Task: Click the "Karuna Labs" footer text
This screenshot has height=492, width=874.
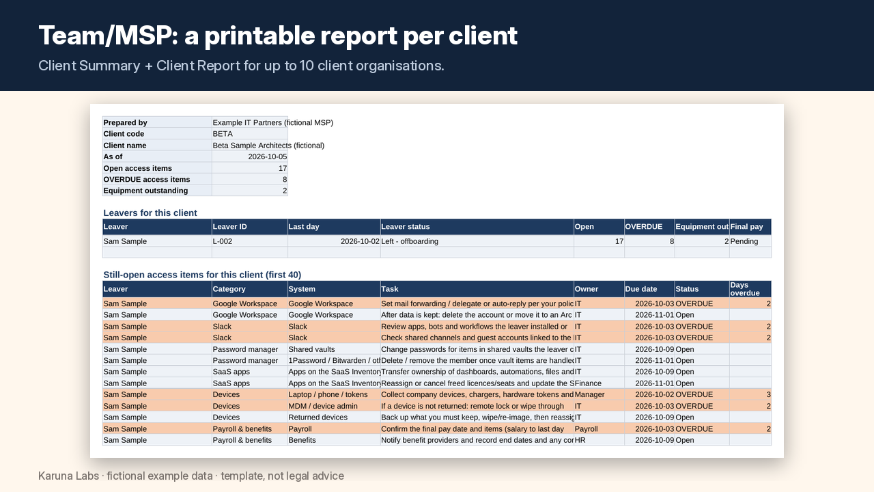Action: tap(68, 476)
